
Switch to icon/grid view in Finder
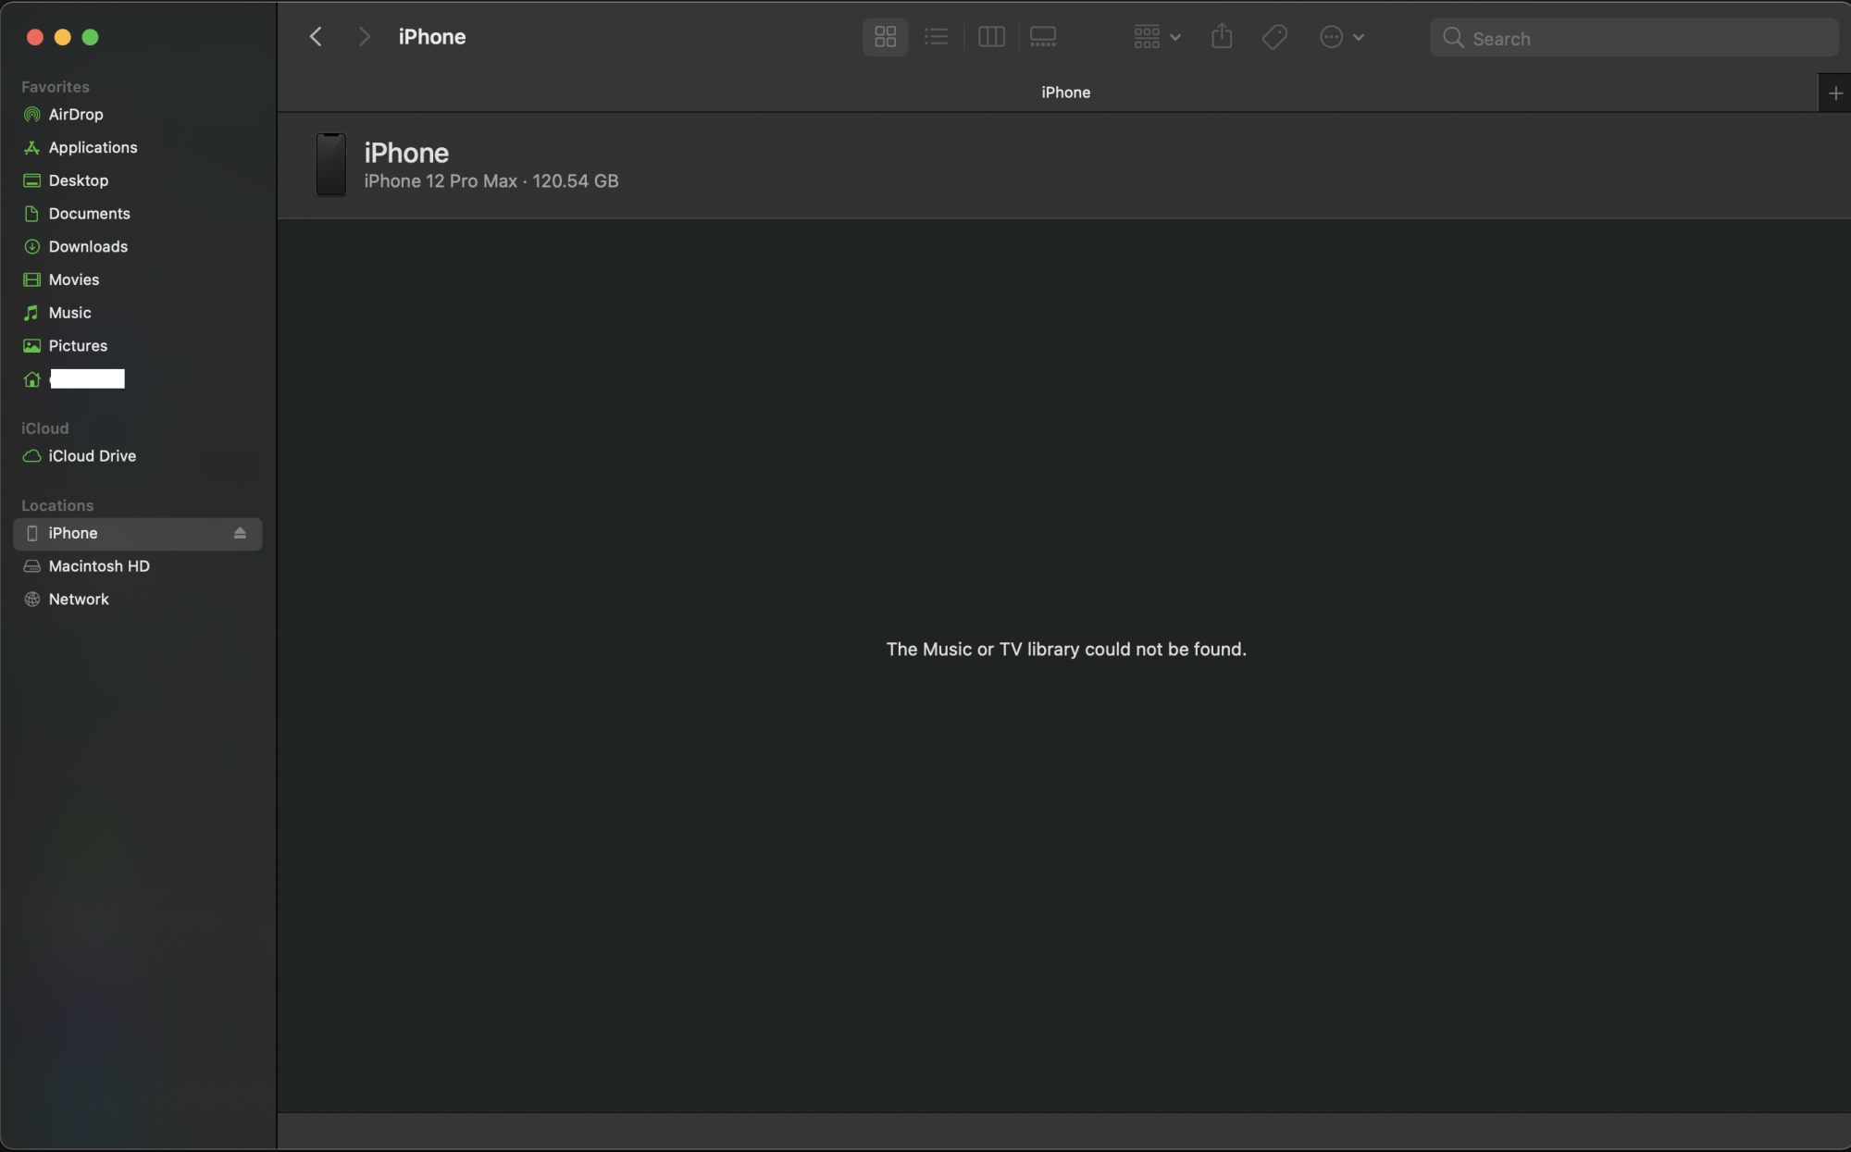click(884, 36)
